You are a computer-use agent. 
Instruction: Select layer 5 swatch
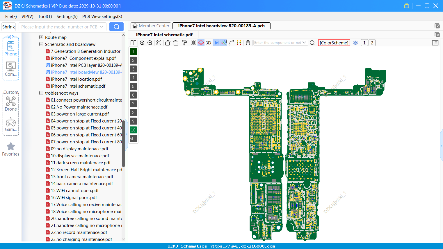(133, 86)
